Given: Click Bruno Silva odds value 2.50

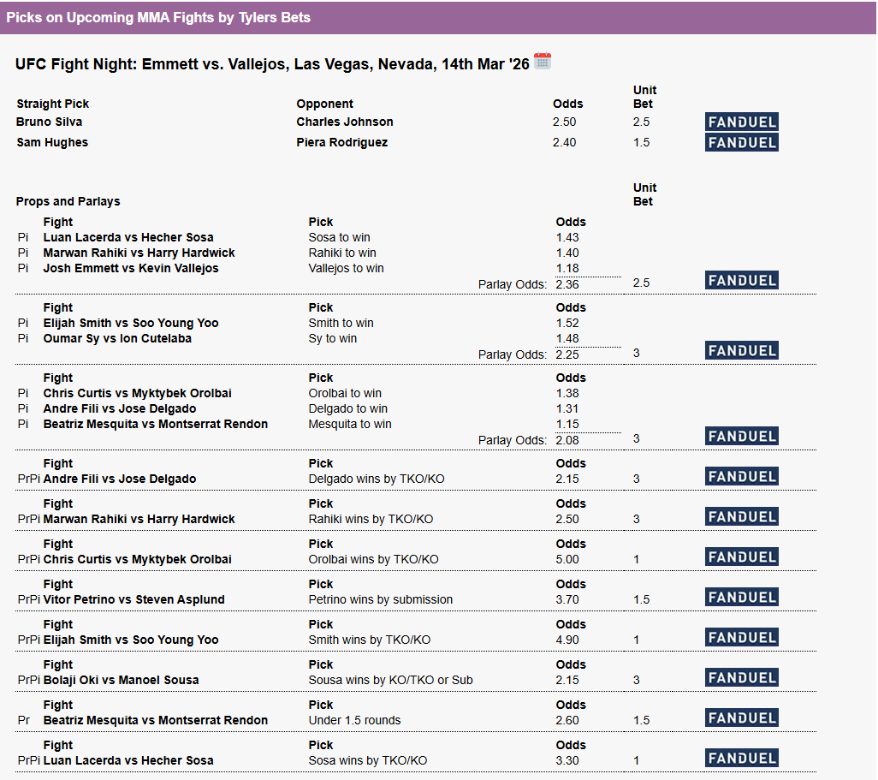Looking at the screenshot, I should pyautogui.click(x=565, y=122).
